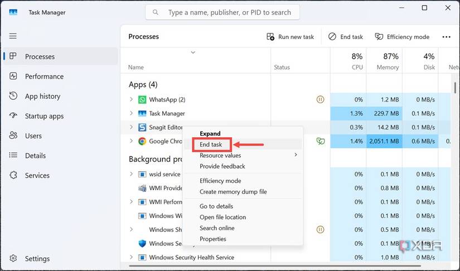This screenshot has width=460, height=271.
Task: Open App history from sidebar
Action: coord(42,96)
